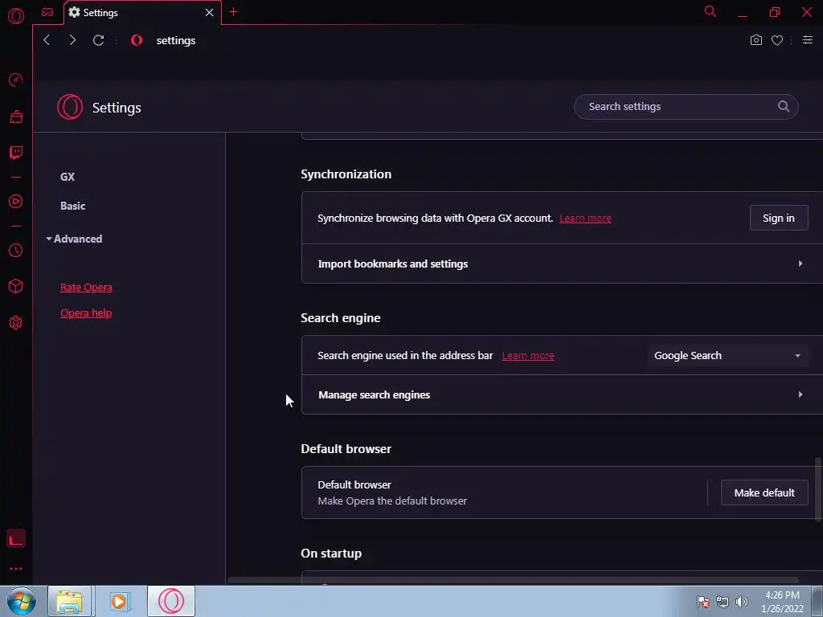Click the vertical page scrollbar thumb
Viewport: 823px width, 617px height.
pyautogui.click(x=817, y=489)
